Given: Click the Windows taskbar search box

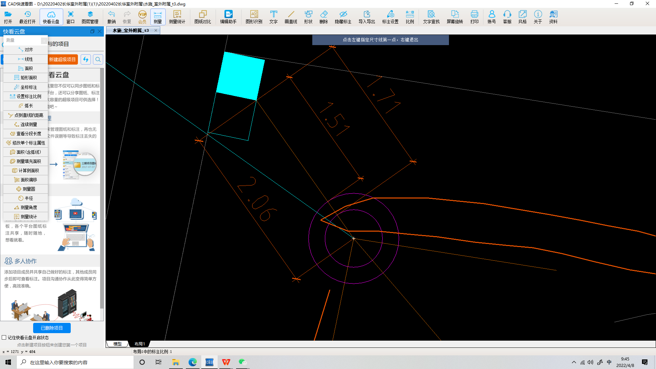Looking at the screenshot, I should pos(75,362).
